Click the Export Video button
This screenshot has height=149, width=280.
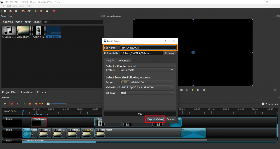155,119
